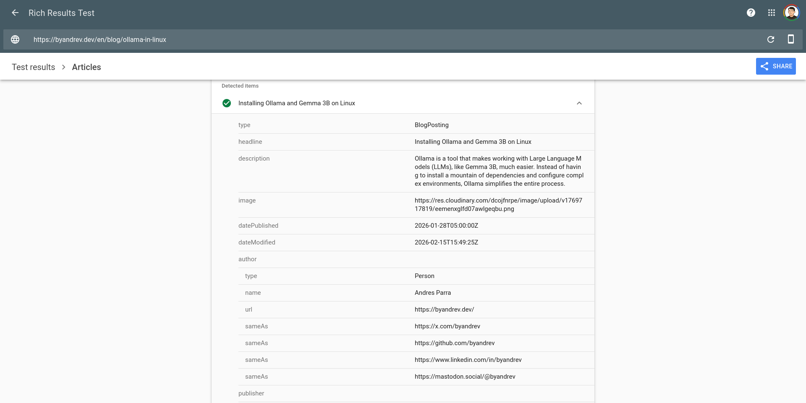This screenshot has width=806, height=403.
Task: Click the Share button
Action: click(x=776, y=66)
